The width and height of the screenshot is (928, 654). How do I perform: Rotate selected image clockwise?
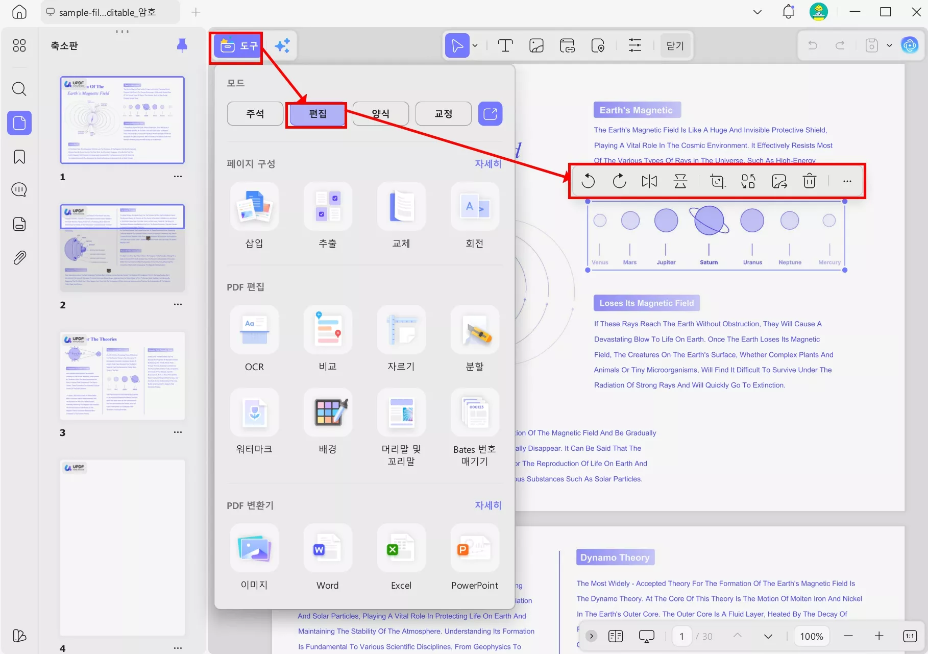point(619,181)
